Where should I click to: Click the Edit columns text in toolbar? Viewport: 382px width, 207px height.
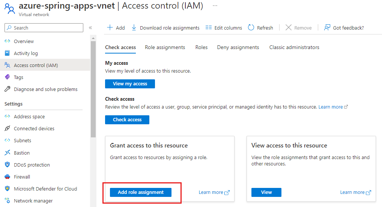coord(228,28)
